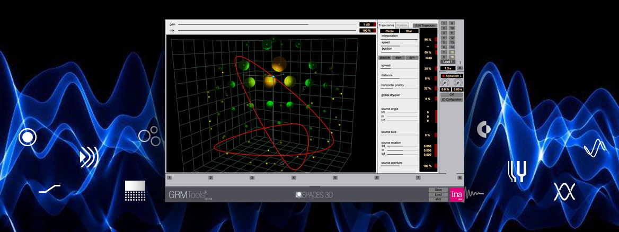This screenshot has width=619, height=232.
Task: Click the pink ina logo
Action: (x=457, y=195)
